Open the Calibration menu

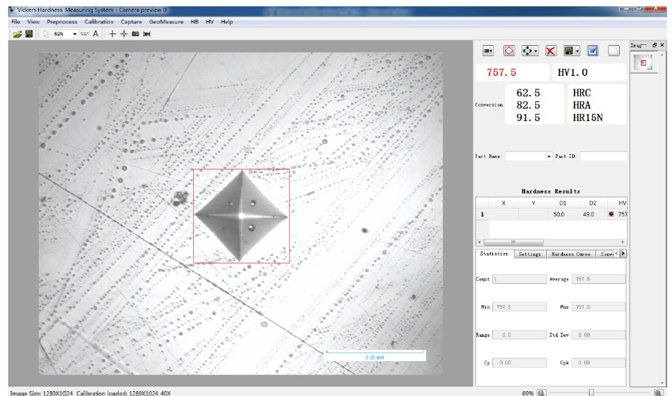coord(99,22)
